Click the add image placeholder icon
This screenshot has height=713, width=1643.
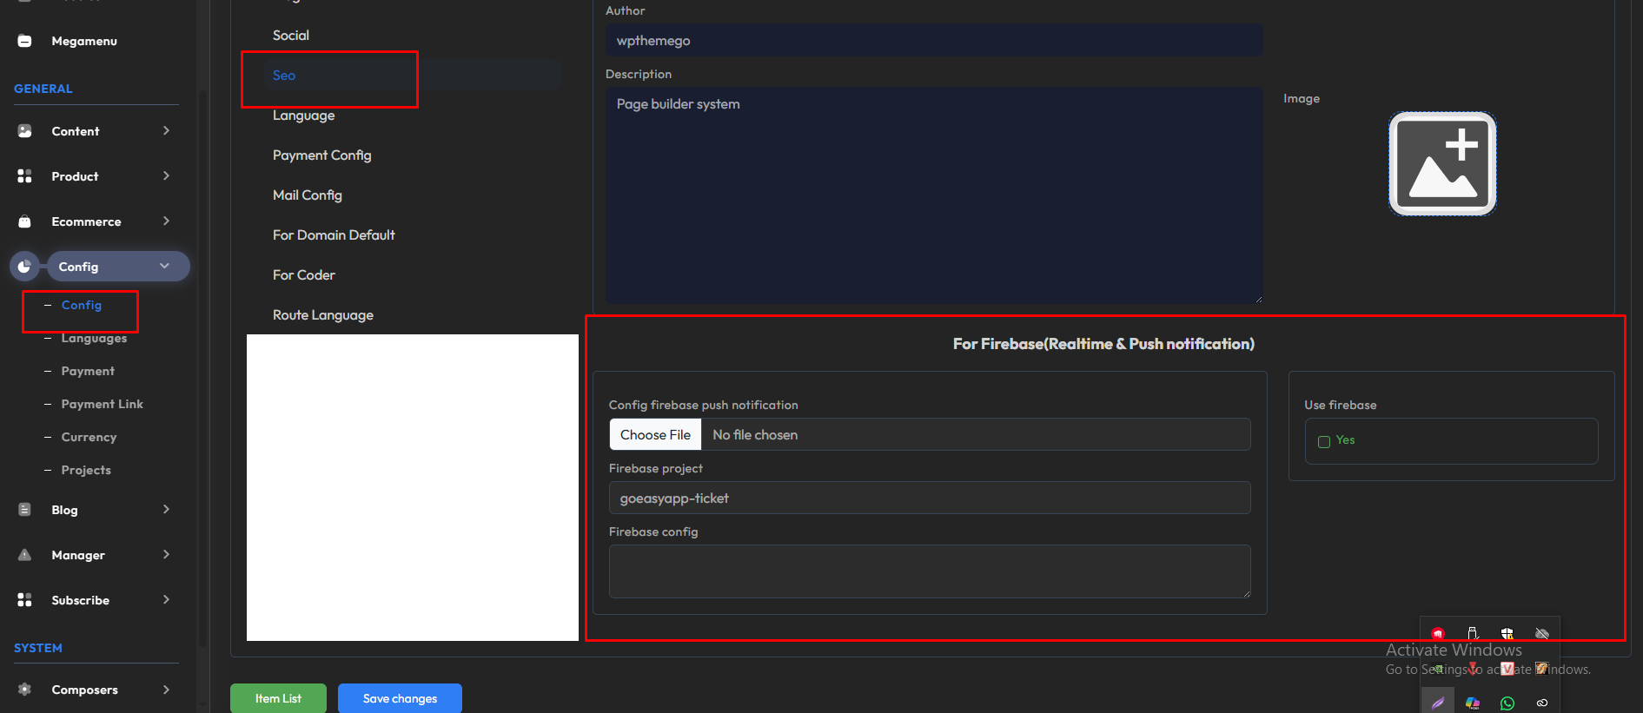[x=1441, y=163]
